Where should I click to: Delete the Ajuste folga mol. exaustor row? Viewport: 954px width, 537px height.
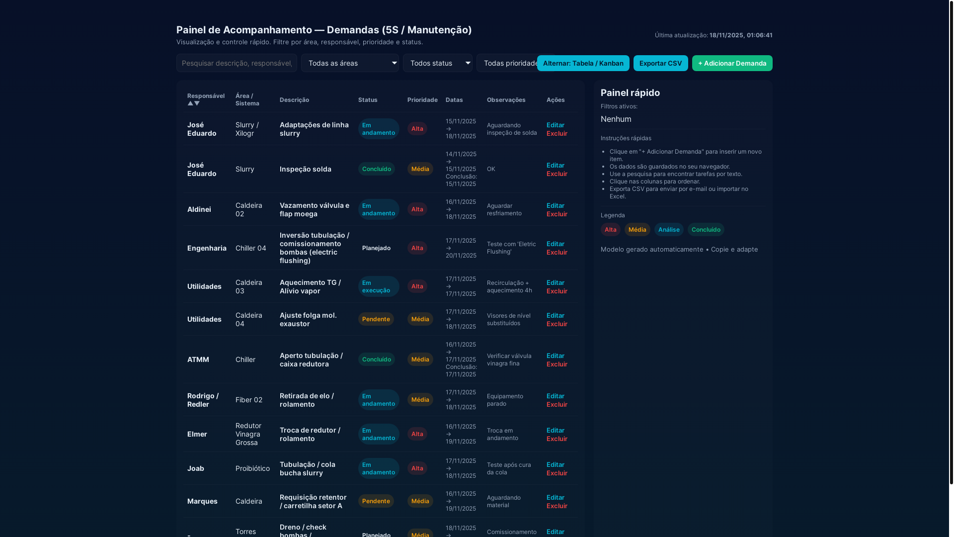click(557, 324)
